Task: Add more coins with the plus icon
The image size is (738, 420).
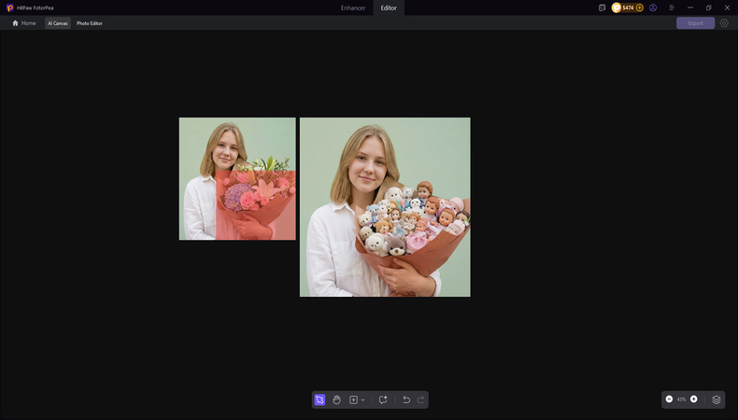Action: point(639,8)
